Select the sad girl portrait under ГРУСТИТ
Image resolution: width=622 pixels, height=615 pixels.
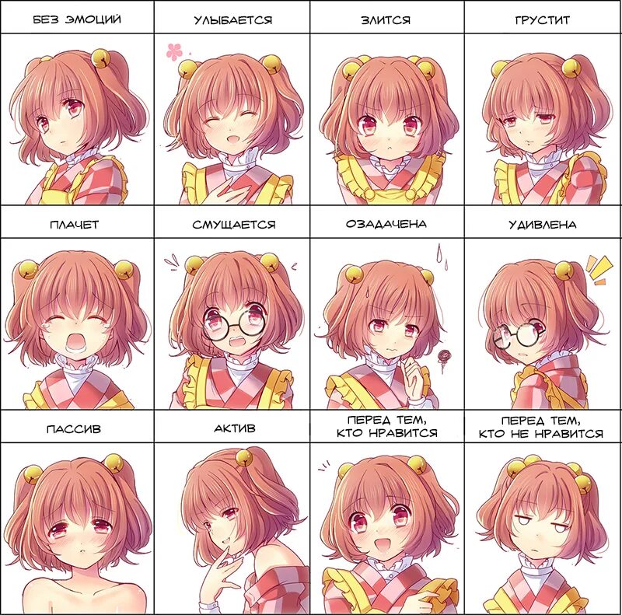tap(543, 119)
